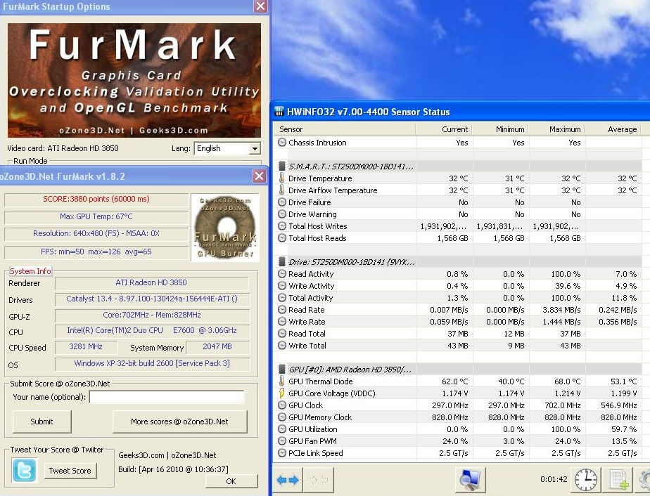
Task: Click HWiNFO blue expand arrows button
Action: tap(288, 480)
